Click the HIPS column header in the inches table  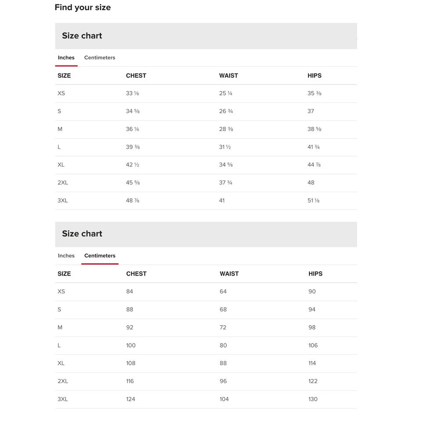(314, 76)
